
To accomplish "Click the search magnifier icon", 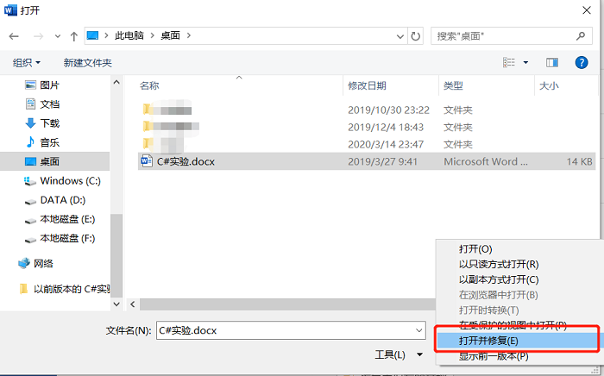I will point(581,36).
